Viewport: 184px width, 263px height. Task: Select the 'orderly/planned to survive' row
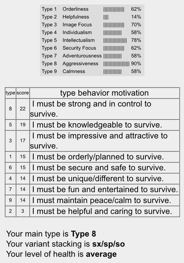click(92, 157)
